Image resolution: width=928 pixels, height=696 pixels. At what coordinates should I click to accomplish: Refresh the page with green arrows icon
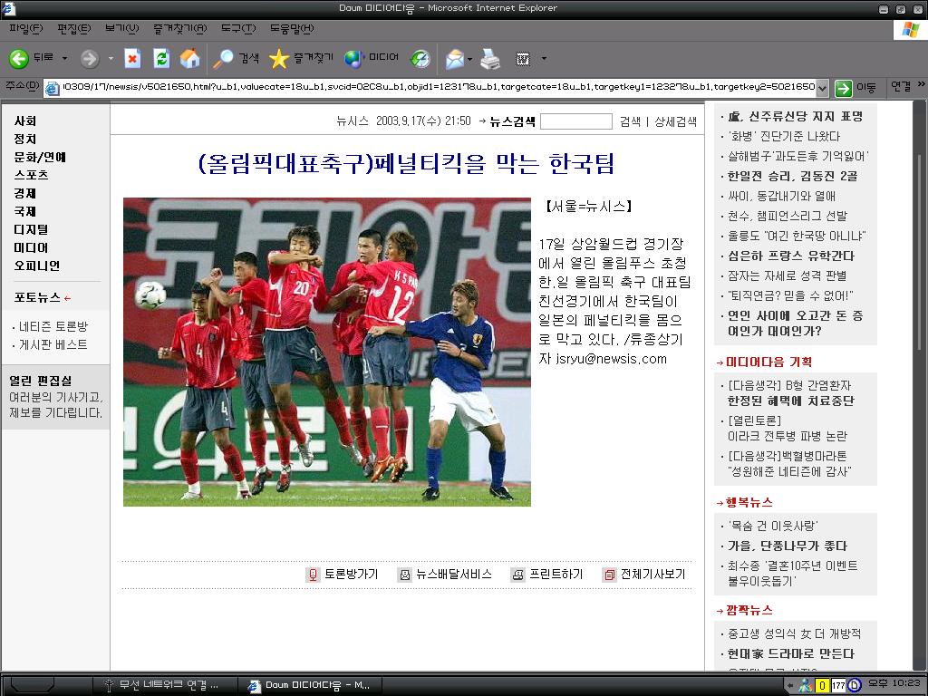tap(161, 58)
